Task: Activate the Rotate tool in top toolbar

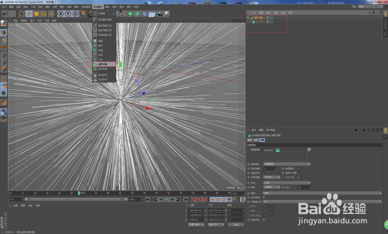Action: tap(44, 14)
